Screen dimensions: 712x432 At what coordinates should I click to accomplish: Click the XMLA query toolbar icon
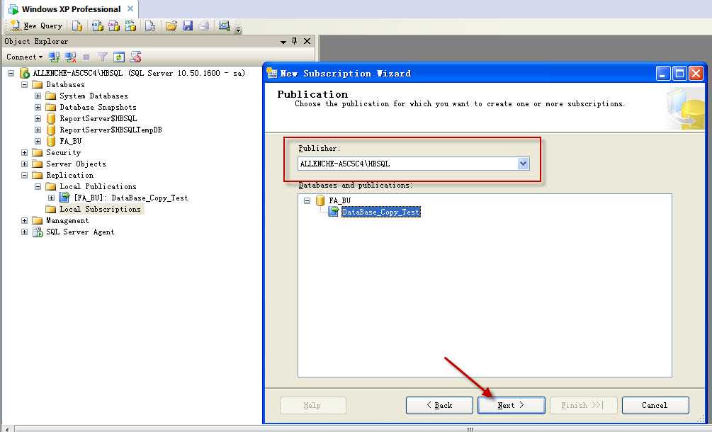(131, 26)
